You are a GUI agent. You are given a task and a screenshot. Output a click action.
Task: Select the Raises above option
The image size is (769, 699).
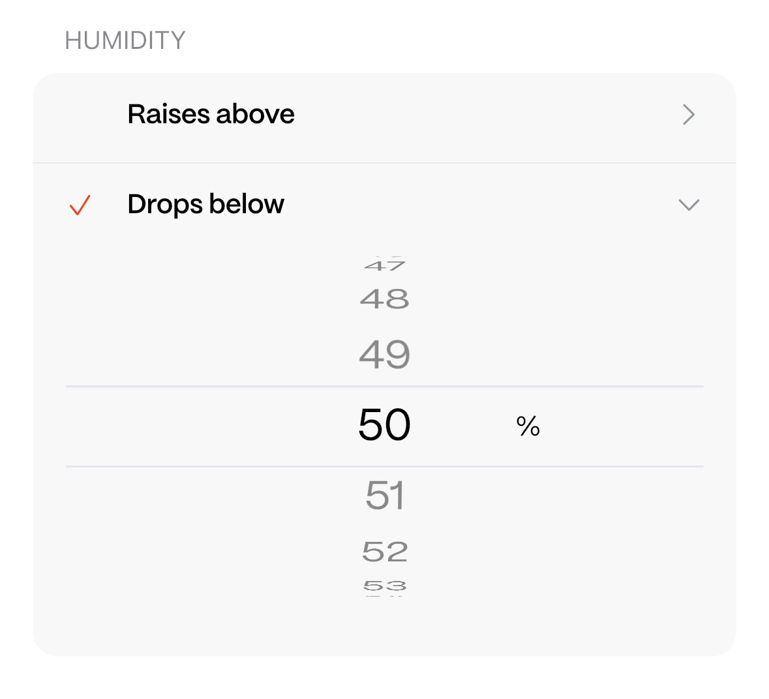(x=211, y=115)
